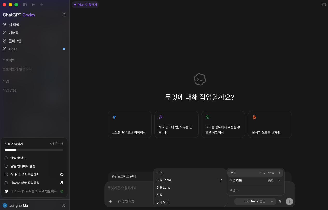Image resolution: width=328 pixels, height=210 pixels.
Task: Click the blue unread dot beside Chat
Action: coord(64,49)
